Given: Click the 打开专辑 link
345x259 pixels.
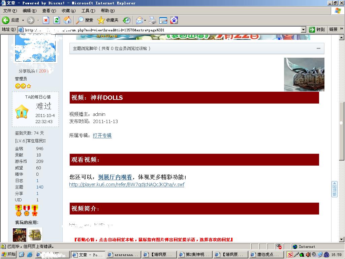Looking at the screenshot, I should coord(102,136).
